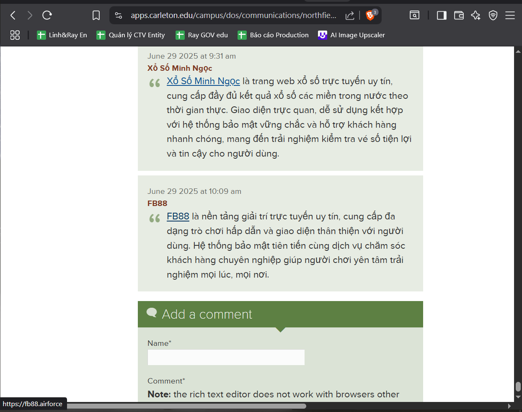Click the horizontal scroll right arrow

pos(509,406)
